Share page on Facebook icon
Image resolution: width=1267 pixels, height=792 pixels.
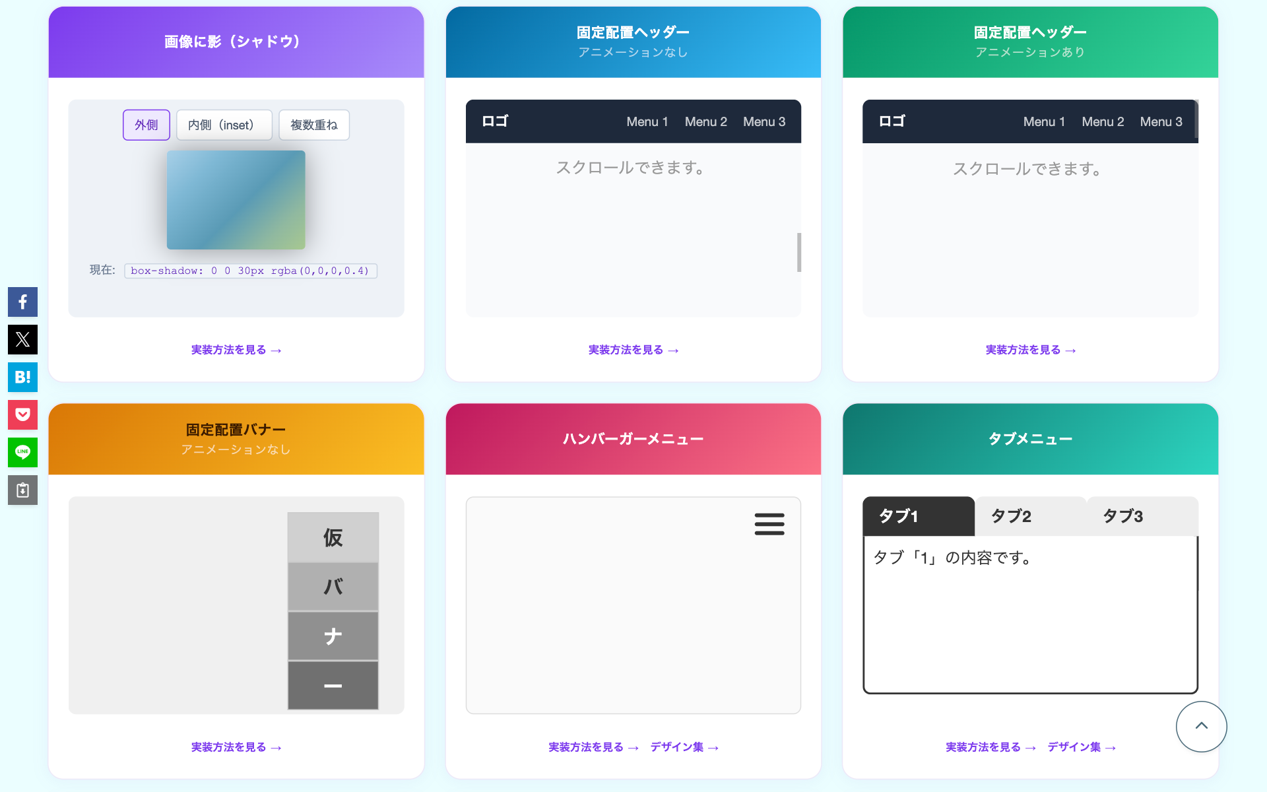[22, 302]
